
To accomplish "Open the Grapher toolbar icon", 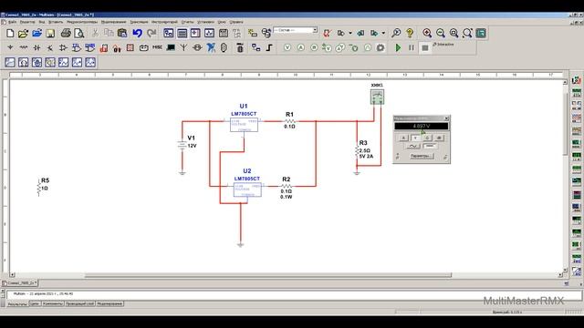I will pos(209,33).
